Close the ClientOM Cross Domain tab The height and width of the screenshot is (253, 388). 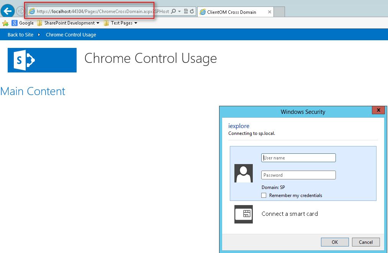coord(270,12)
